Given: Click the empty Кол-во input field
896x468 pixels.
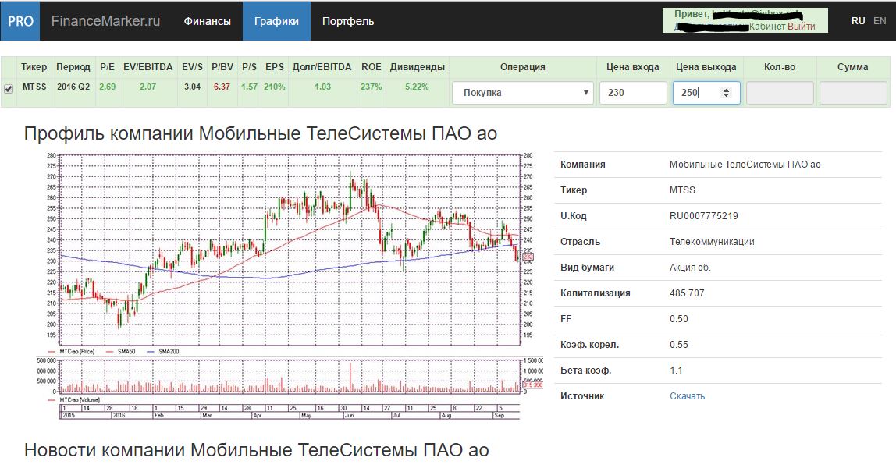Looking at the screenshot, I should coord(780,93).
